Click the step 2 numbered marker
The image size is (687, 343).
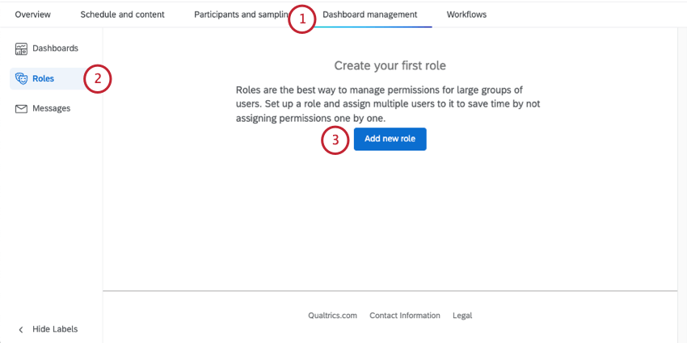(97, 79)
